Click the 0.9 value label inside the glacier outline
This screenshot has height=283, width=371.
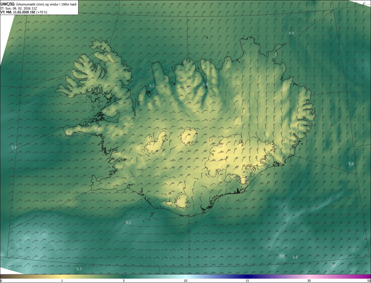184,139
